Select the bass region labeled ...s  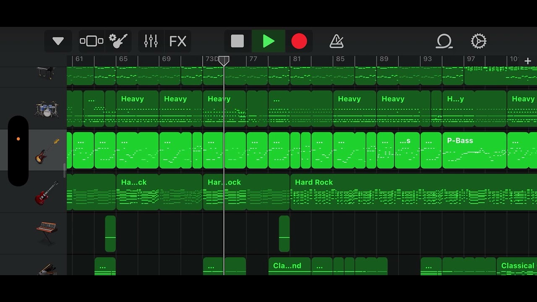coord(407,150)
